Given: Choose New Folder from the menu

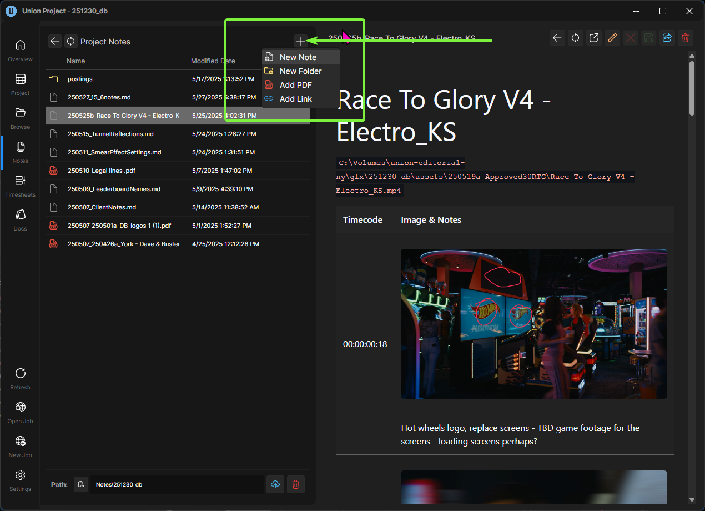Looking at the screenshot, I should click(300, 71).
